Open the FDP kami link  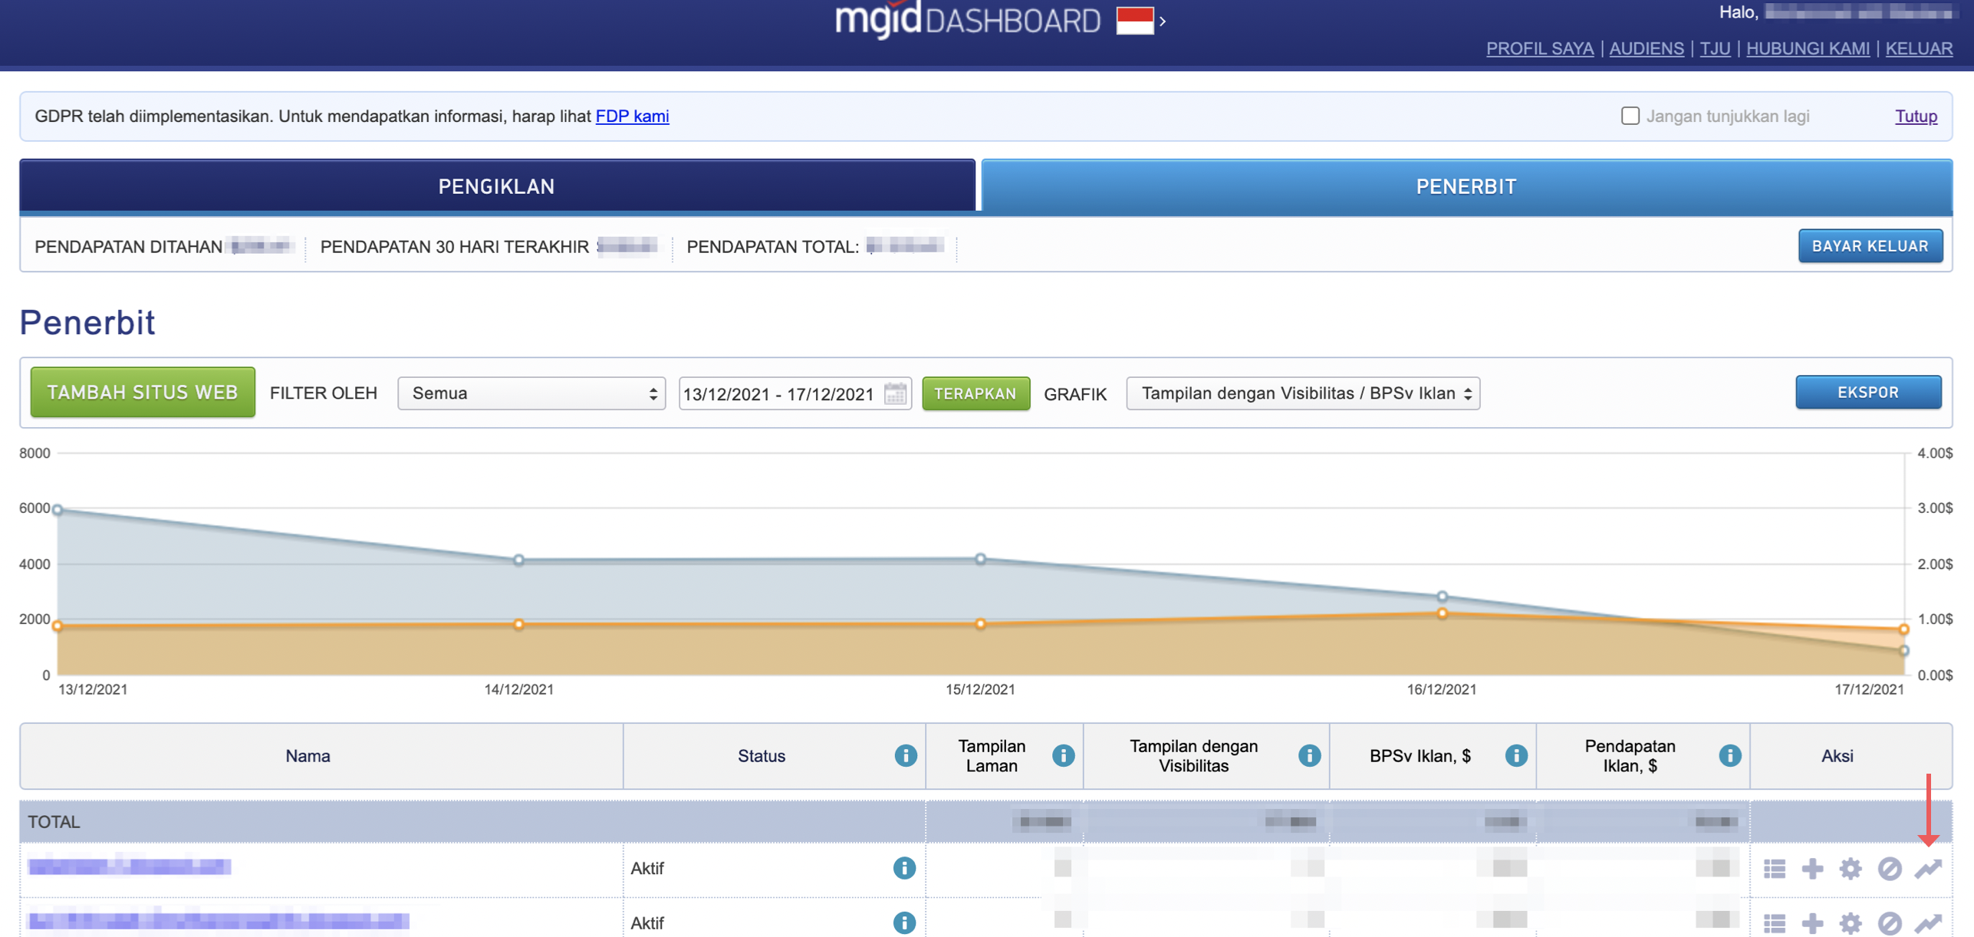632,116
